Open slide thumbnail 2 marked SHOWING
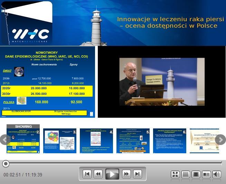 click(x=23, y=139)
